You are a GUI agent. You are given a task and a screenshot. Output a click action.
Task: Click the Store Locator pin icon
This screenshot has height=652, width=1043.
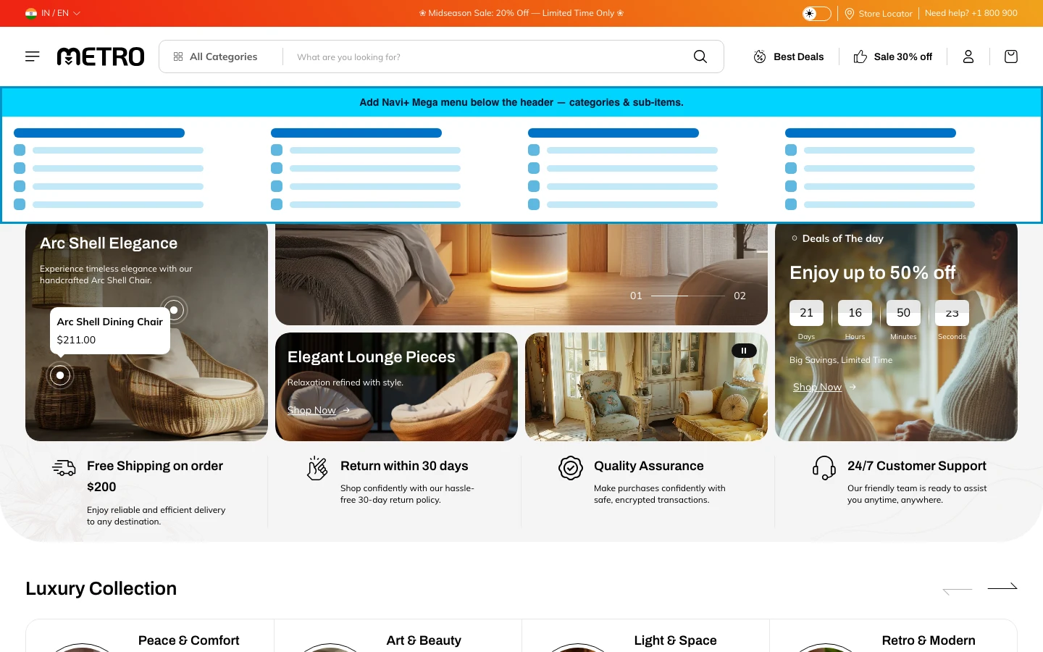850,13
